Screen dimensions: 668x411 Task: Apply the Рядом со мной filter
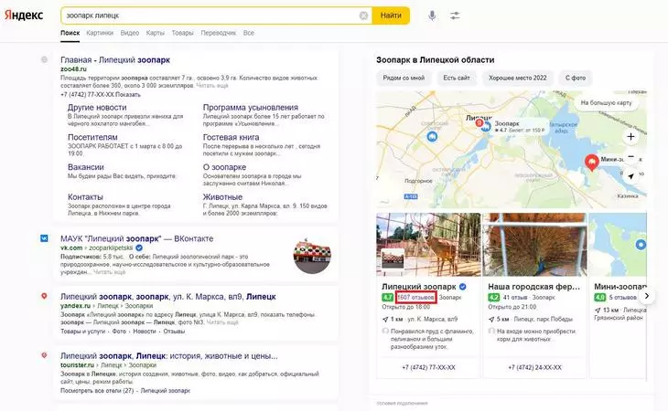point(404,78)
